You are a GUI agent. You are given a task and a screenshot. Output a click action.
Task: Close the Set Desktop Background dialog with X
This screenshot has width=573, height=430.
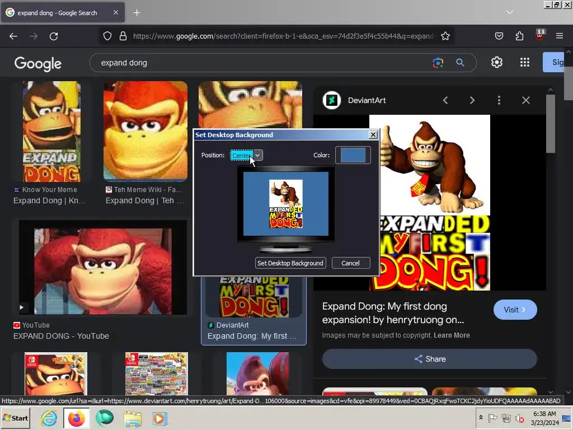(373, 135)
